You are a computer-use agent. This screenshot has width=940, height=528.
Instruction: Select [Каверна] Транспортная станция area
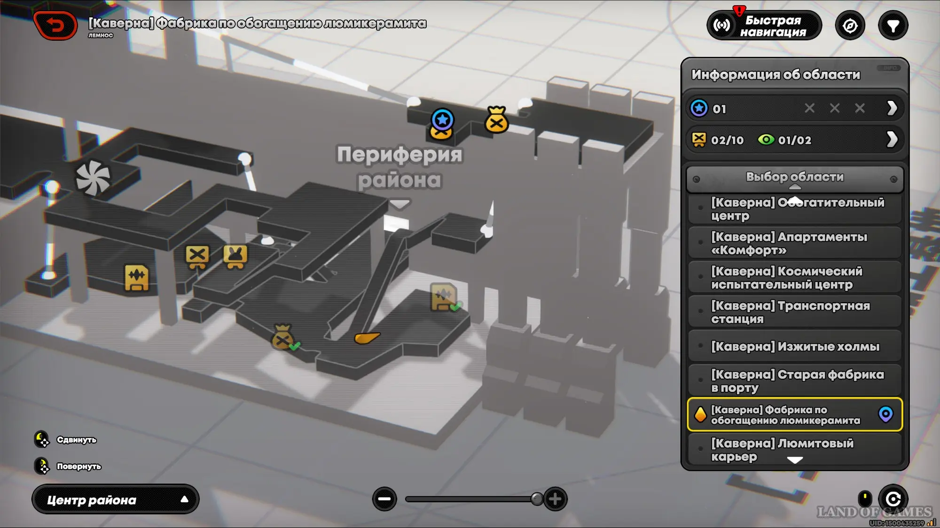click(x=794, y=312)
